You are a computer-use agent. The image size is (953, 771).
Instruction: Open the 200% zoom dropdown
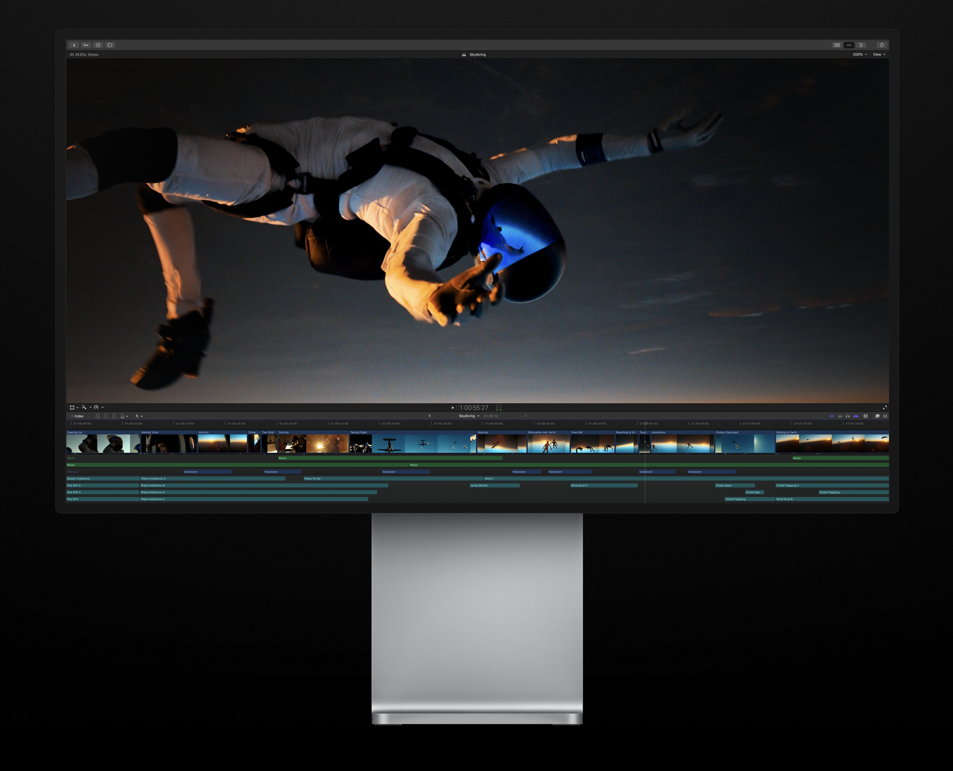point(860,55)
